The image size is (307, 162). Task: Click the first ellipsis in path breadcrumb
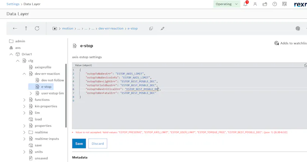79,29
